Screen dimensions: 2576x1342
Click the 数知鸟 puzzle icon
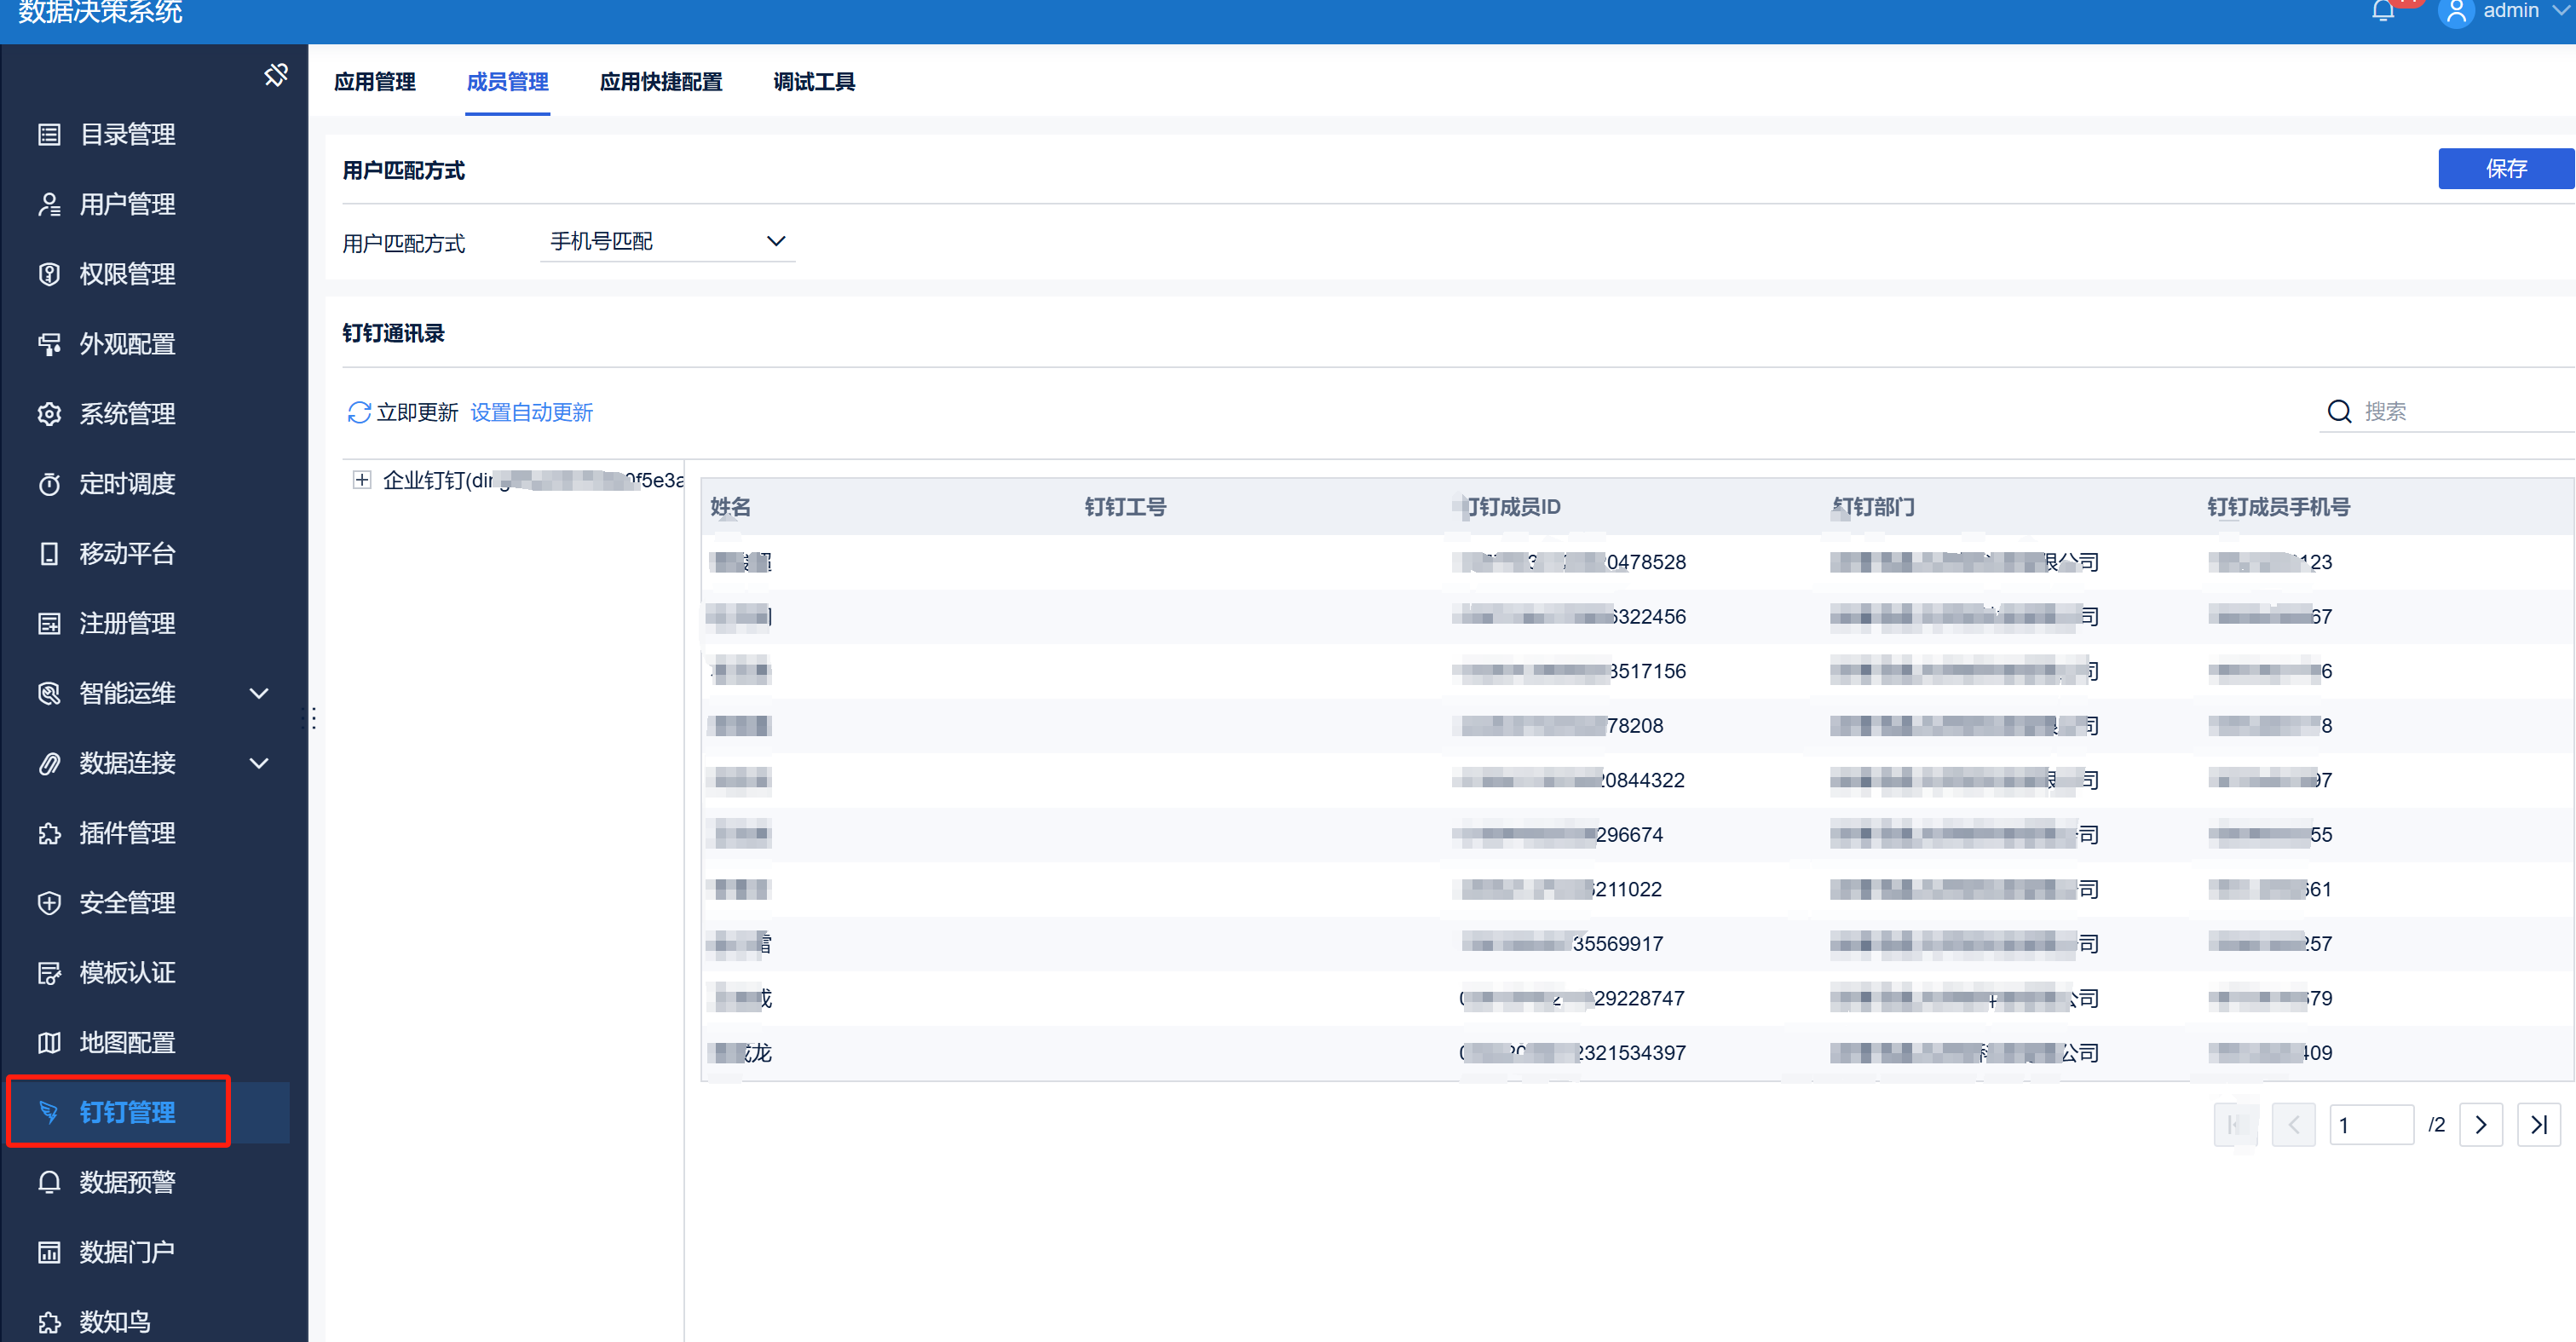tap(49, 1322)
